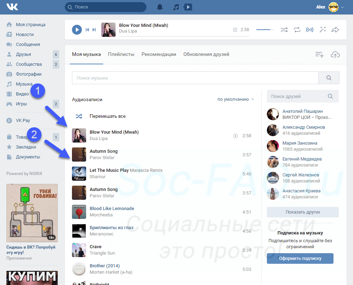Open the music note icon in header
Image resolution: width=353 pixels, height=285 pixels.
click(176, 7)
